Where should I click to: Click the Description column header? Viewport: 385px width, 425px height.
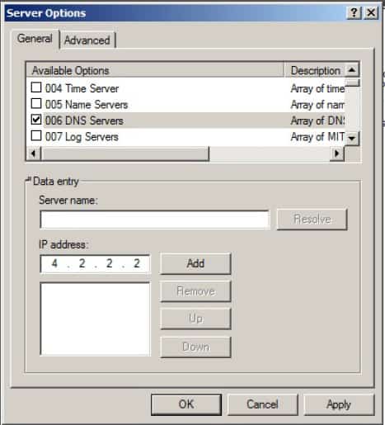pyautogui.click(x=315, y=70)
